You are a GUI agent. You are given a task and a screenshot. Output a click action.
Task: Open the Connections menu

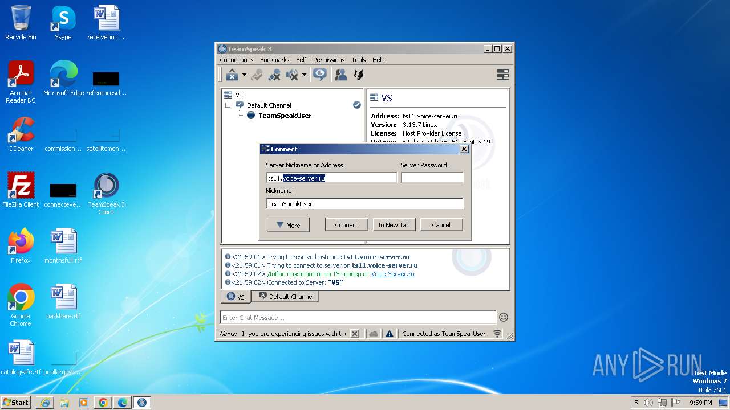pyautogui.click(x=236, y=60)
